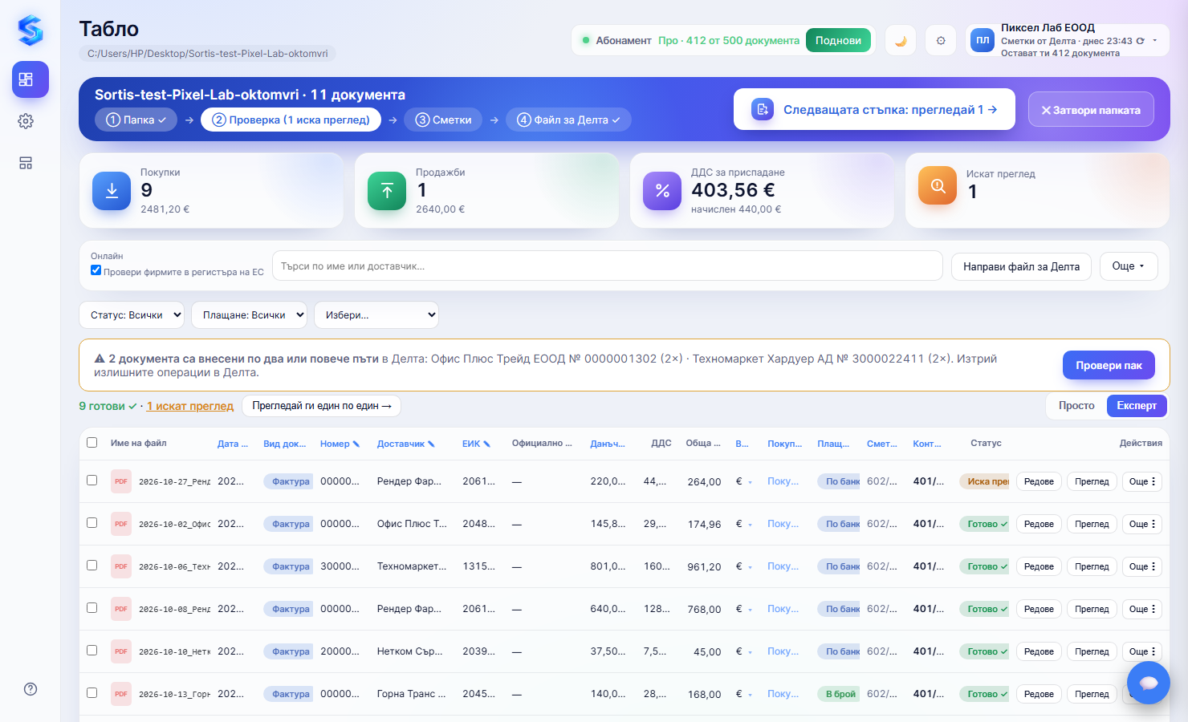Click the templates layout icon in sidebar
Viewport: 1188px width, 722px height.
pyautogui.click(x=26, y=163)
